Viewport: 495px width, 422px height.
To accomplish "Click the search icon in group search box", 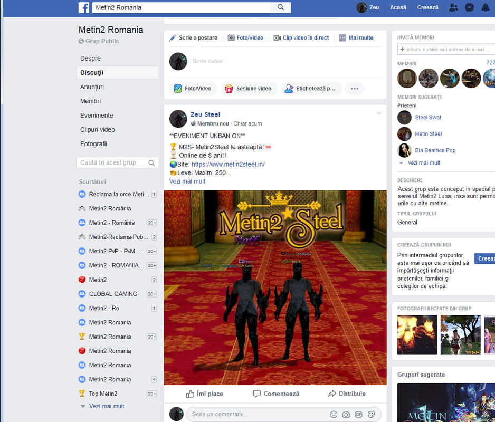I will coord(151,163).
